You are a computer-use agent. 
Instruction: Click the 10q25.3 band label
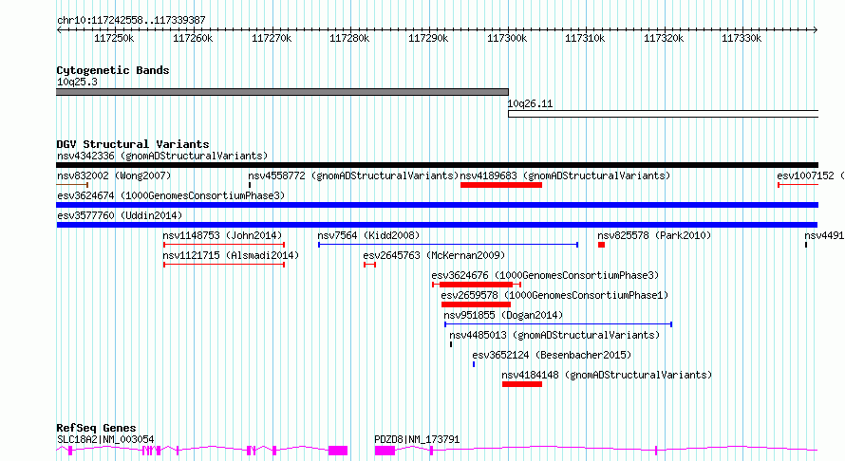77,82
